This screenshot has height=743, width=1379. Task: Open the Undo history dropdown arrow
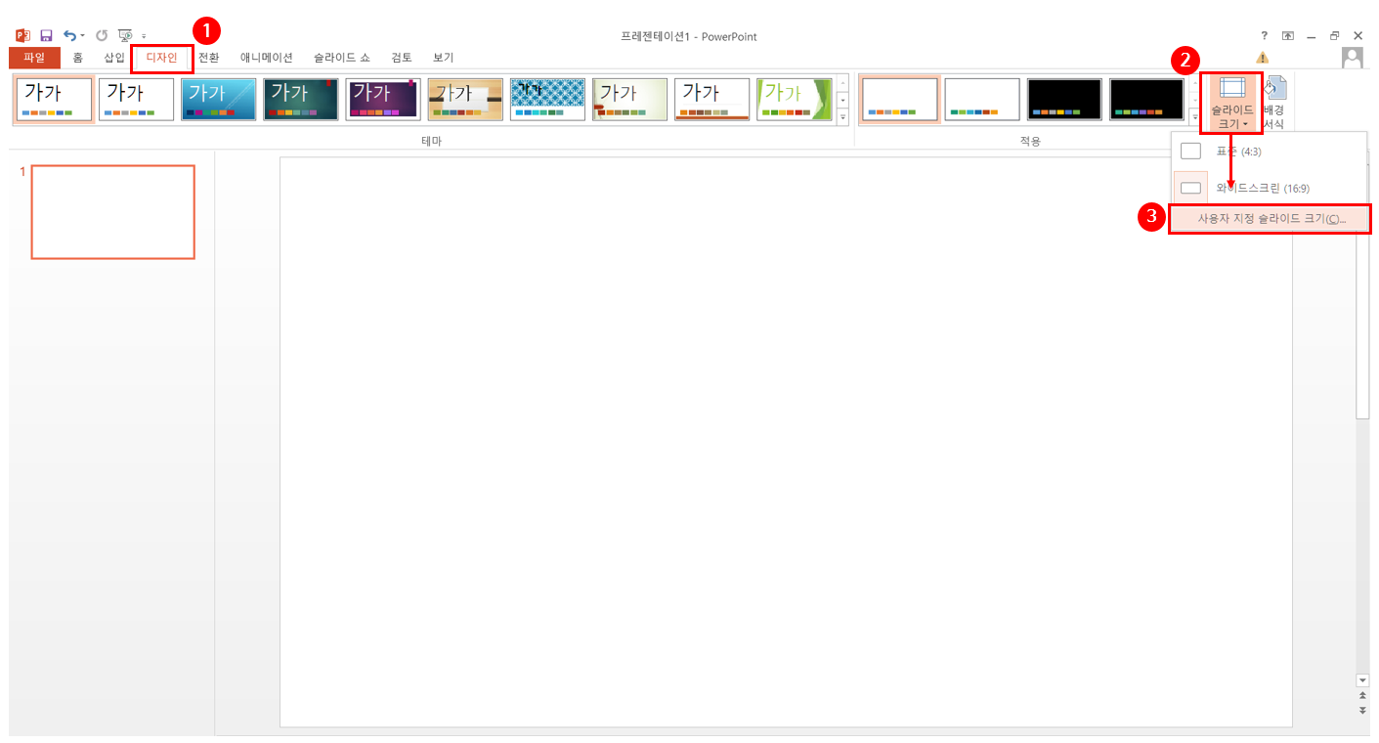tap(82, 36)
